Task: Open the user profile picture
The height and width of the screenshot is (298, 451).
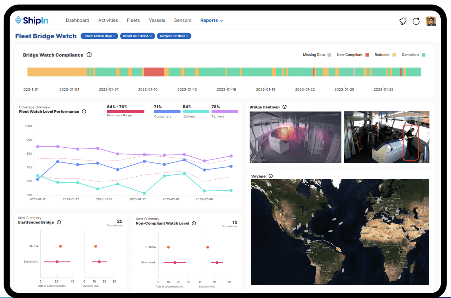Action: click(431, 21)
